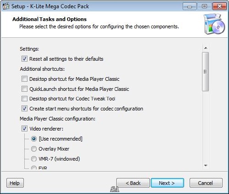This screenshot has width=229, height=194.
Task: Go back with the < Back button
Action: tap(133, 183)
